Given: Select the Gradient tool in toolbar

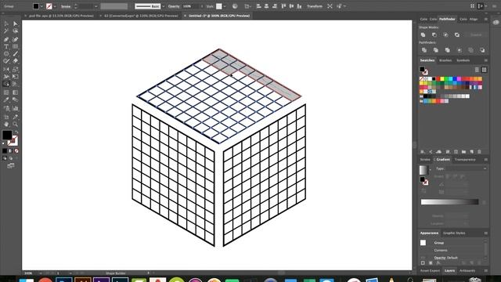Looking at the screenshot, I should 15,92.
